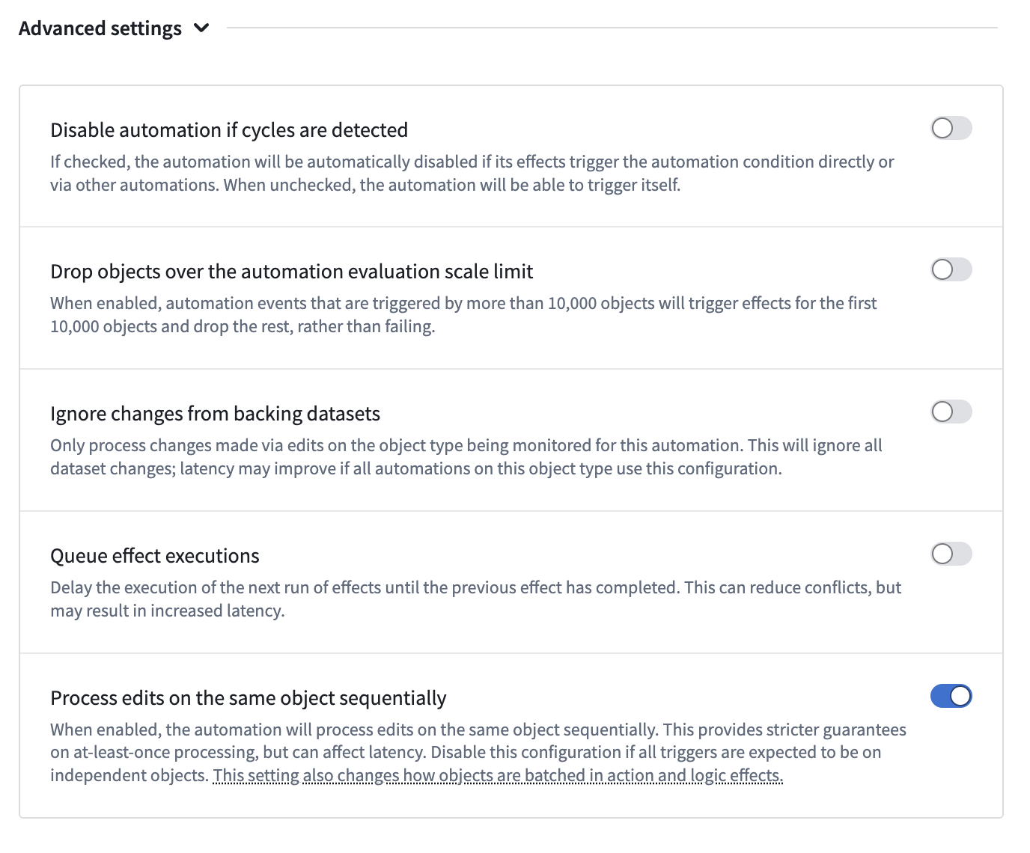Click the Advanced settings header label
This screenshot has width=1030, height=853.
(x=100, y=28)
